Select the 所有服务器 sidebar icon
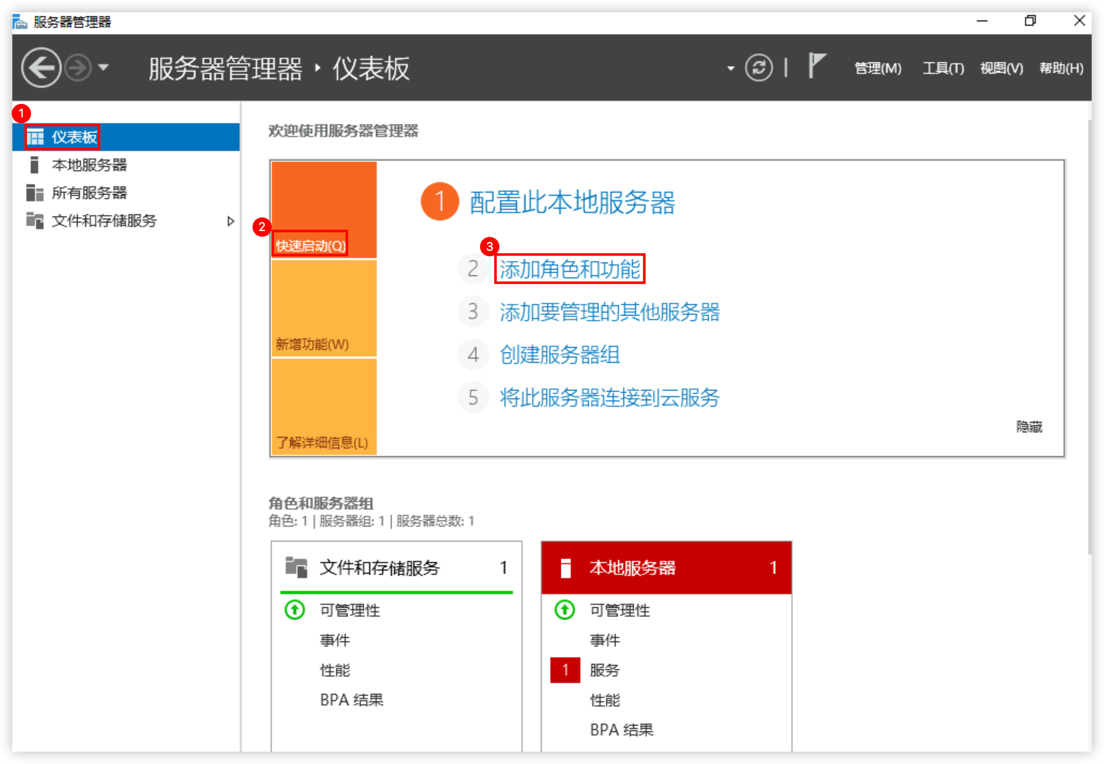This screenshot has width=1104, height=764. click(x=35, y=193)
